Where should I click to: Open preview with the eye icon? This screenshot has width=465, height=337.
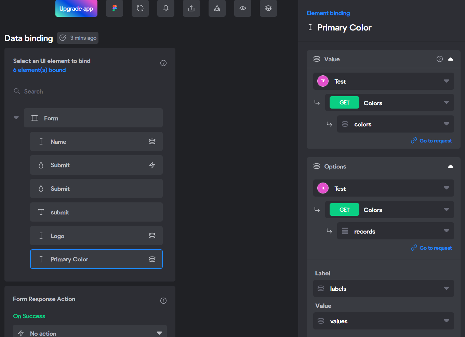(243, 8)
